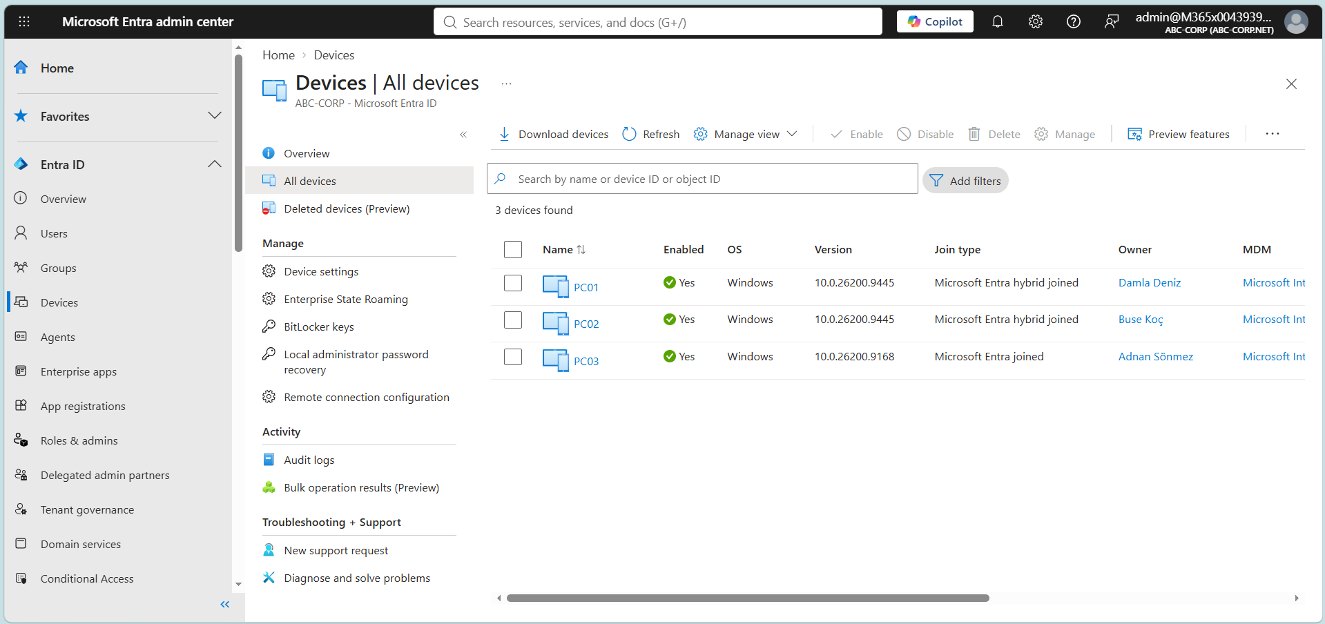This screenshot has width=1325, height=624.
Task: Toggle the select-all devices checkbox
Action: [513, 249]
